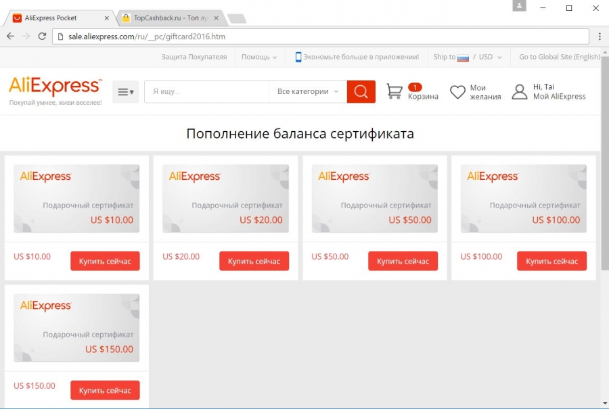Image resolution: width=609 pixels, height=409 pixels.
Task: Click the Russian flag icon
Action: click(463, 58)
